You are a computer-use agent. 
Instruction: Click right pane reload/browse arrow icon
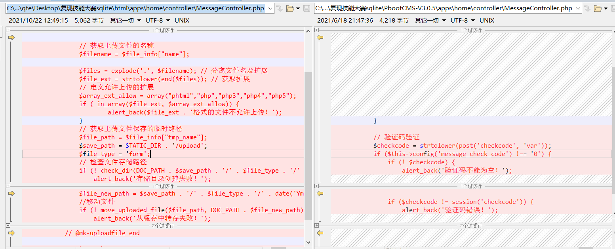587,8
